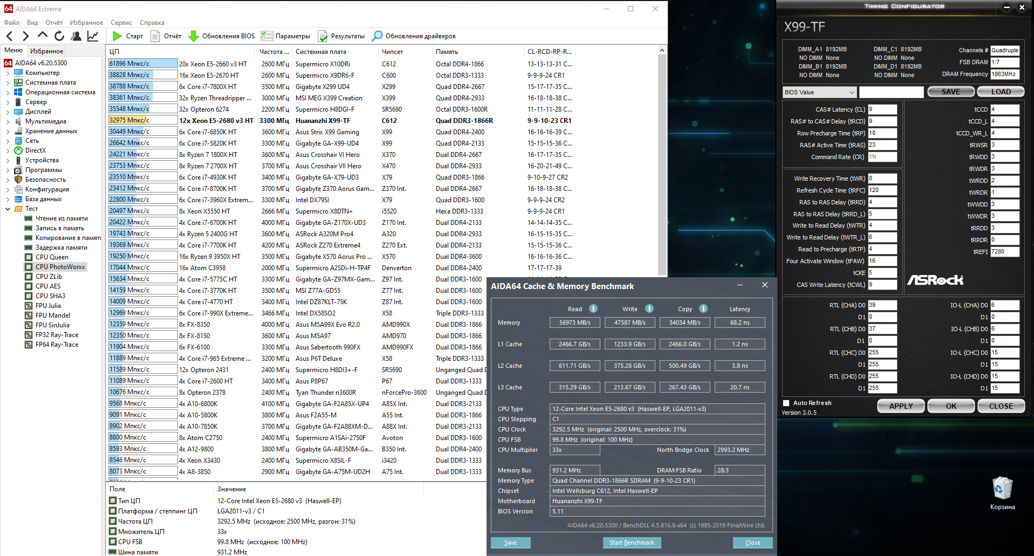
Task: Click the up-level arrow in AIDA64 toolbar
Action: click(x=43, y=36)
